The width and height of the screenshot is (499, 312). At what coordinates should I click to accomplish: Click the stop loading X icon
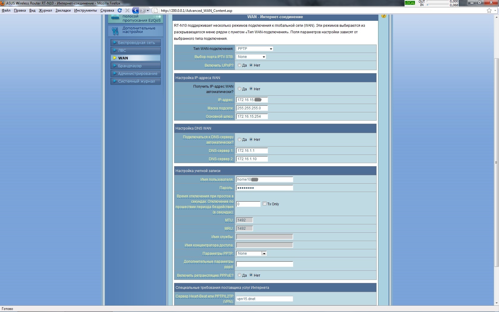tap(127, 10)
